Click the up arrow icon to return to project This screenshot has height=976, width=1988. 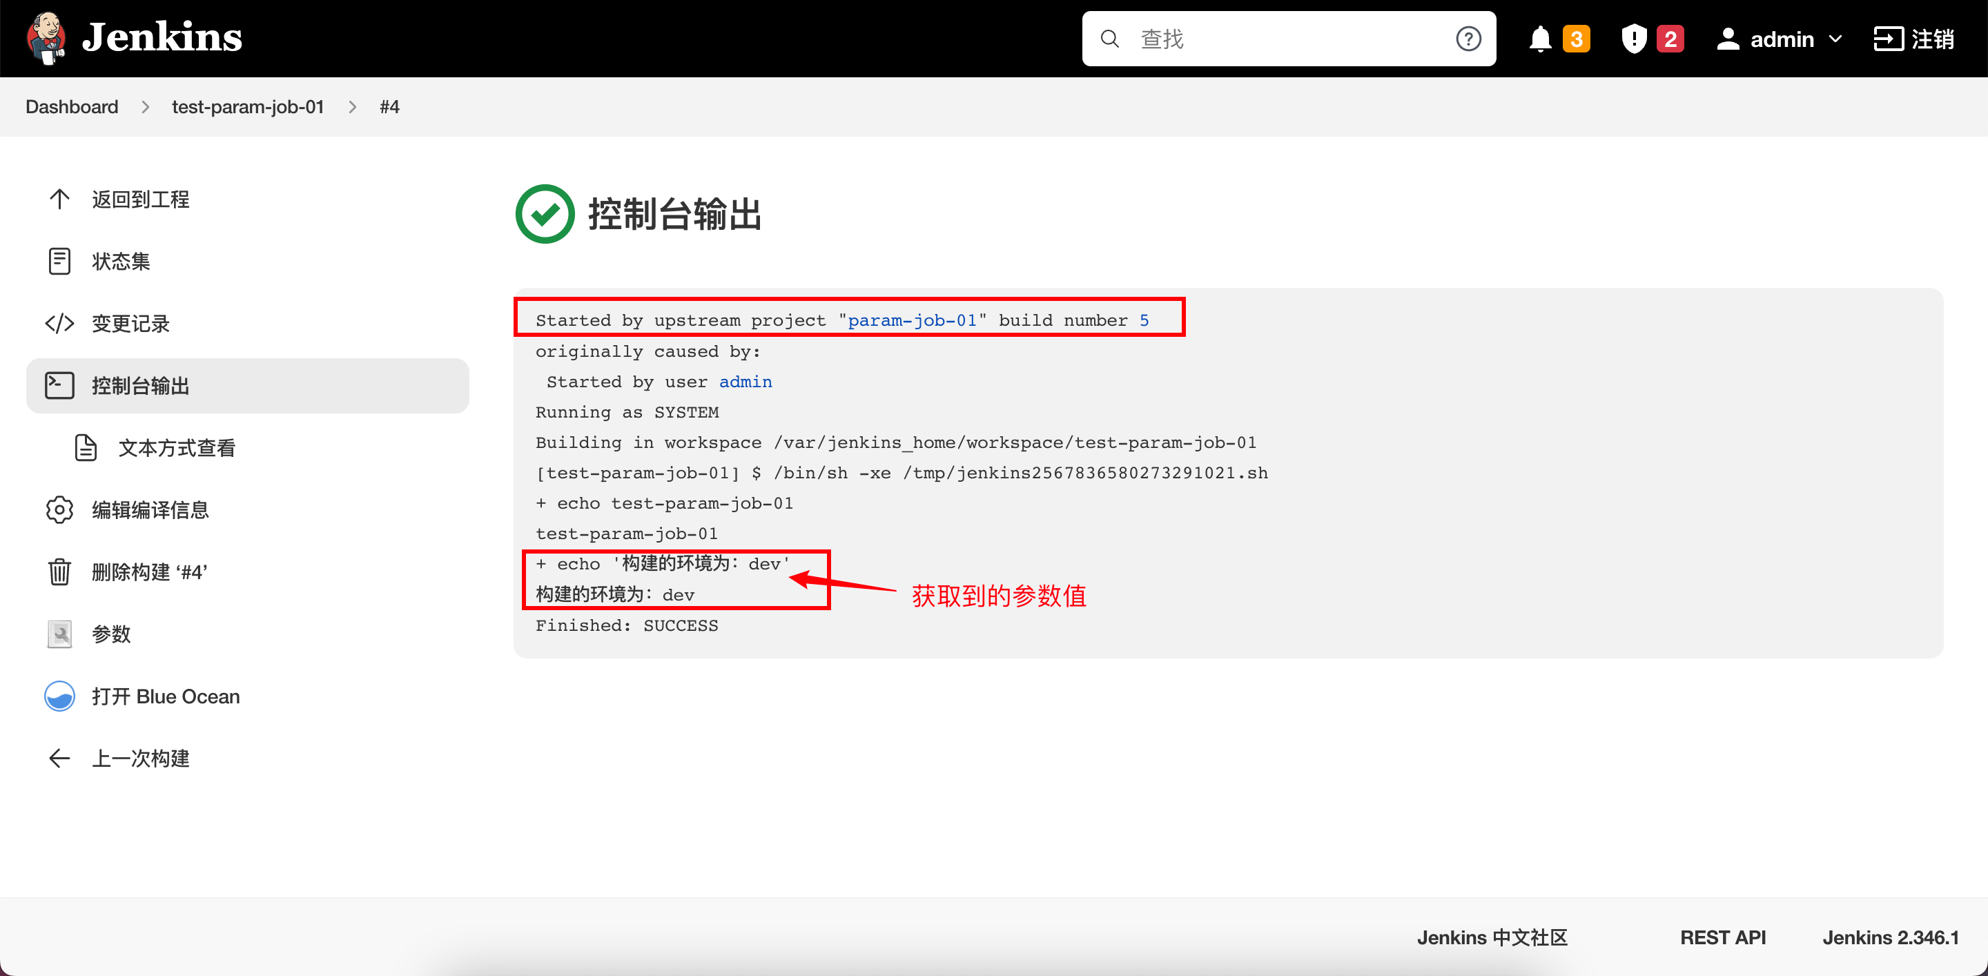[59, 199]
